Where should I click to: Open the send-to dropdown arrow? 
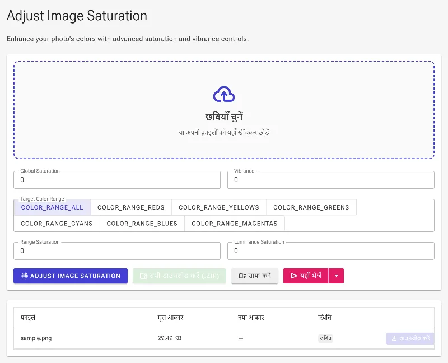[337, 276]
